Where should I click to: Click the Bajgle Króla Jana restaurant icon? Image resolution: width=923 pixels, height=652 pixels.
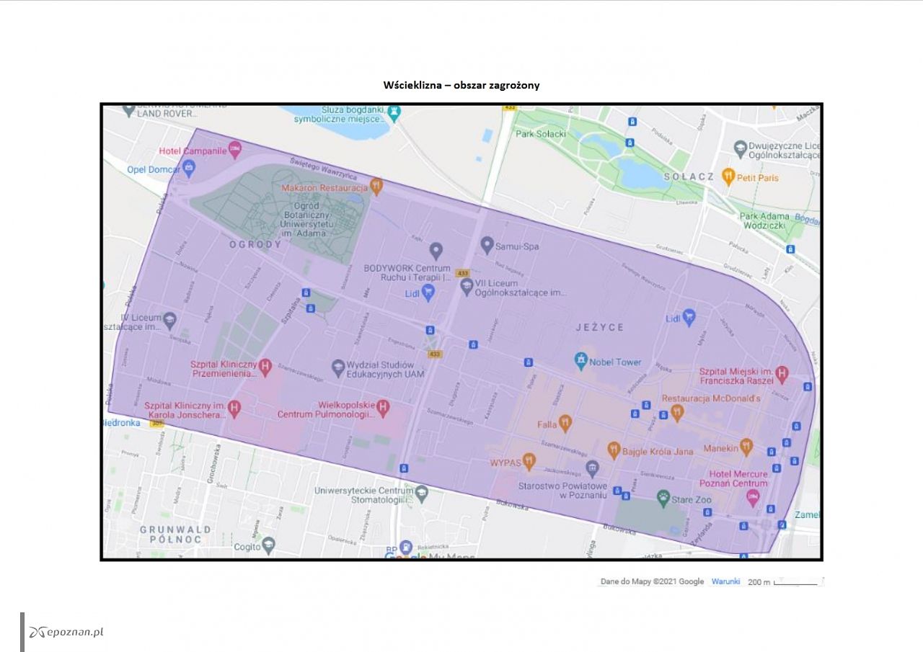(614, 450)
